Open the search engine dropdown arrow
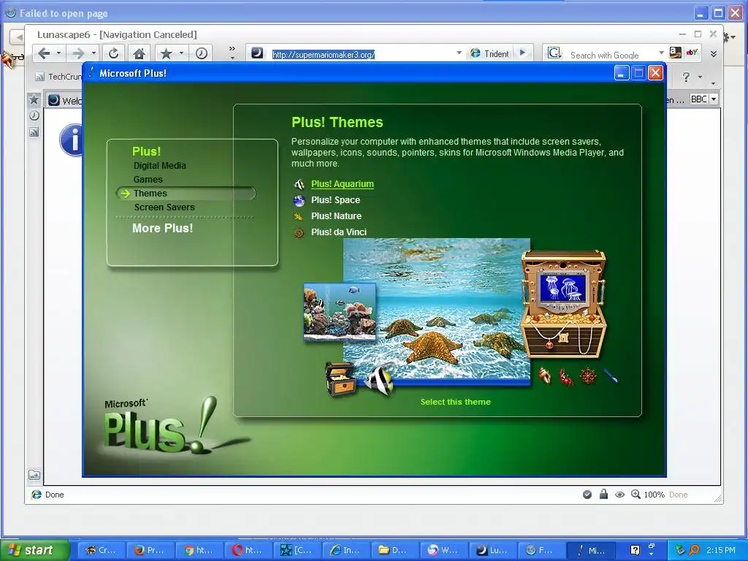The height and width of the screenshot is (561, 748). 661,53
